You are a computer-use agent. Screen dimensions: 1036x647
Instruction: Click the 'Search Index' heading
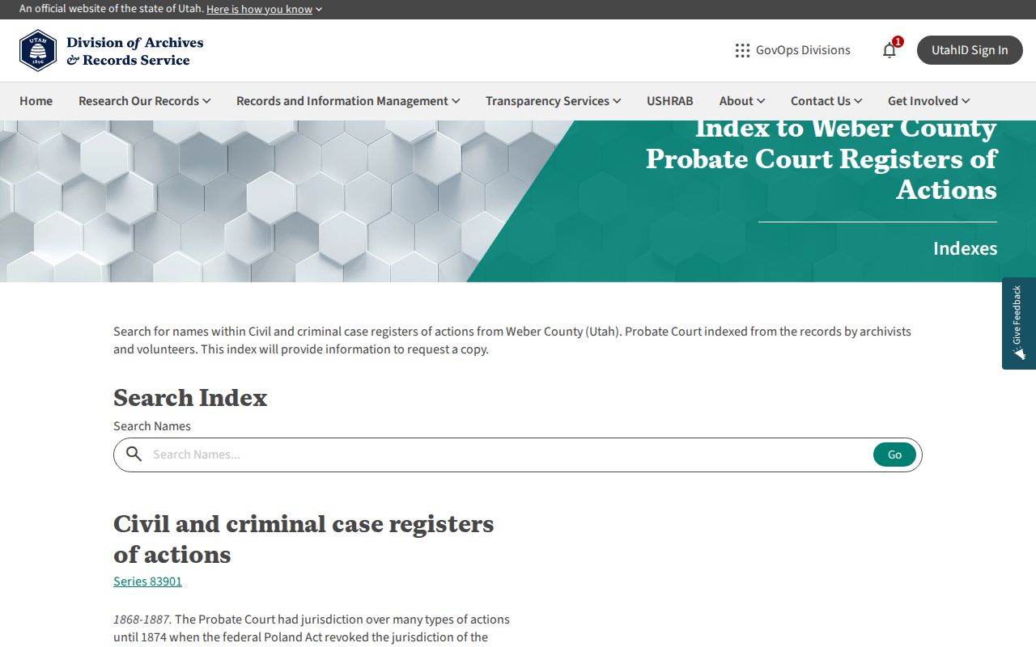(x=190, y=398)
